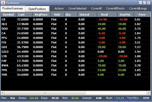
Task: Sort by the Real column header
Action: pos(107,15)
